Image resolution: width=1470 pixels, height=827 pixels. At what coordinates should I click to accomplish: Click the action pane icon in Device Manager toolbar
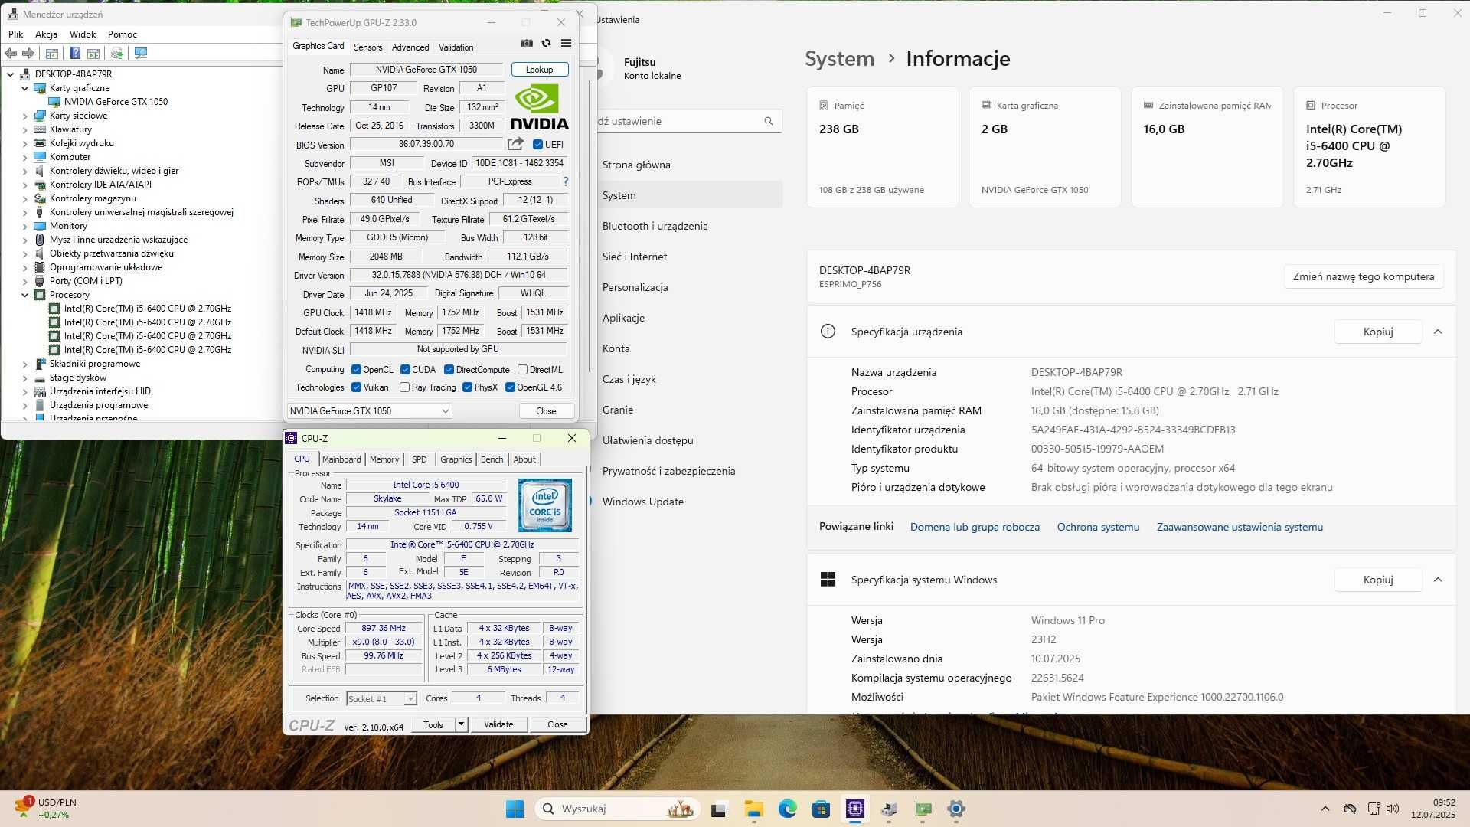point(93,54)
